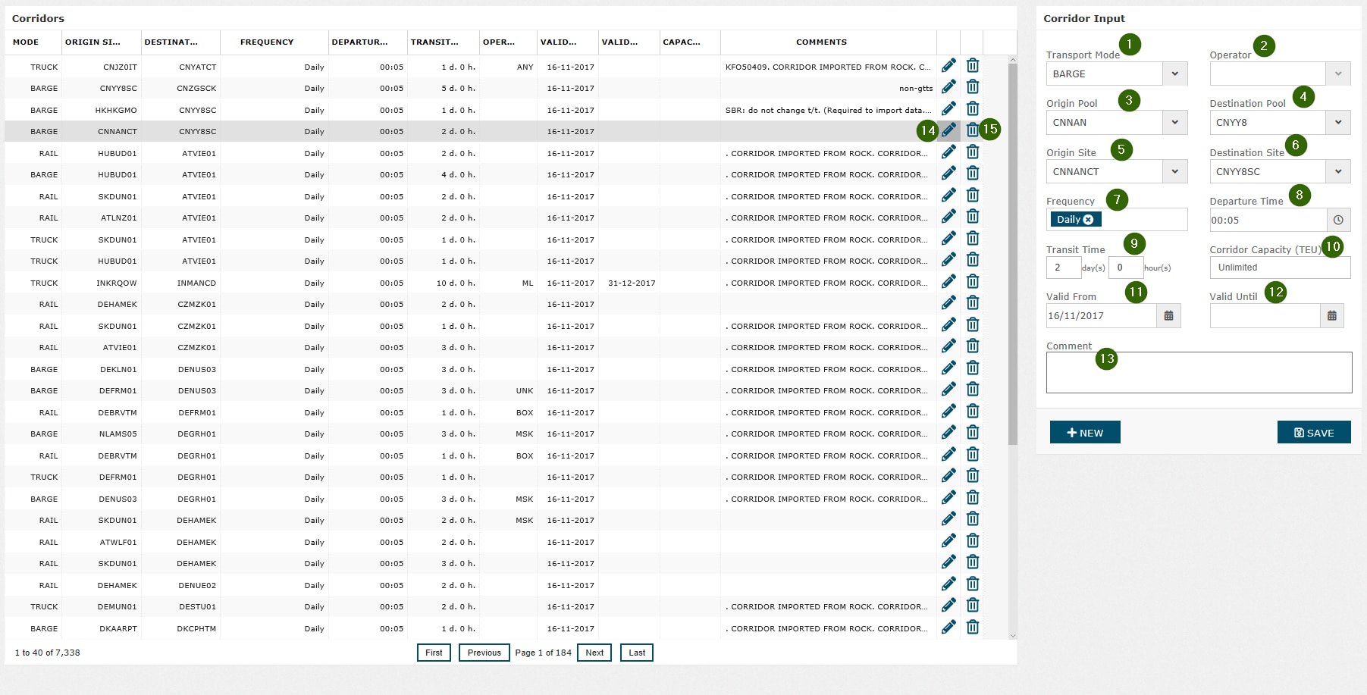
Task: Open the Valid From calendar picker
Action: click(1168, 316)
